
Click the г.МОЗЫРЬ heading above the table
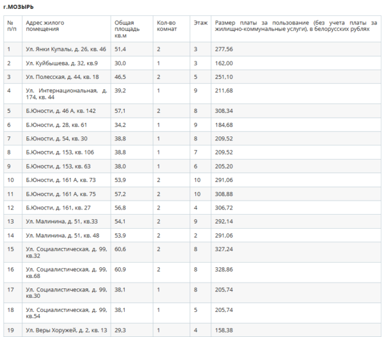20,6
